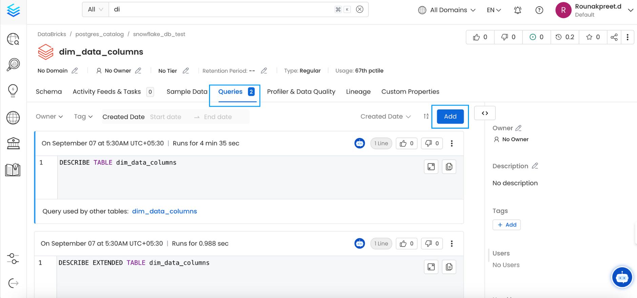Screen dimensions: 637x298
Task: Click the notification bell icon
Action: (517, 10)
